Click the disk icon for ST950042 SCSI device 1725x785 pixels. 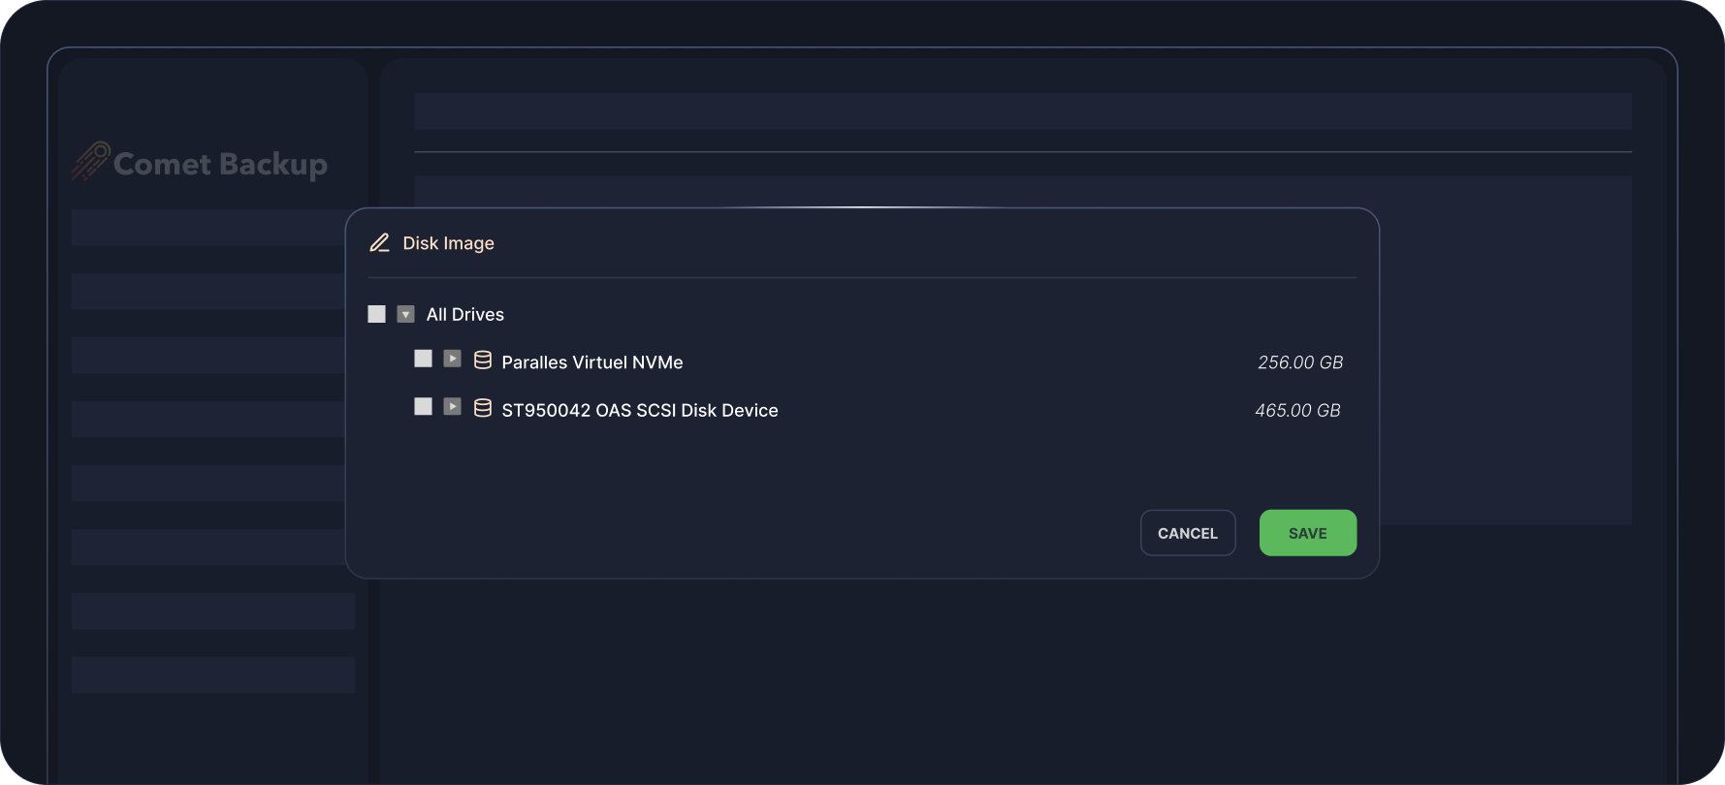coord(482,408)
